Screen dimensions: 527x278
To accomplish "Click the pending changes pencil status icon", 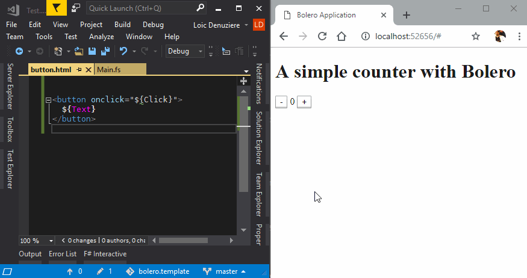I will (x=100, y=271).
